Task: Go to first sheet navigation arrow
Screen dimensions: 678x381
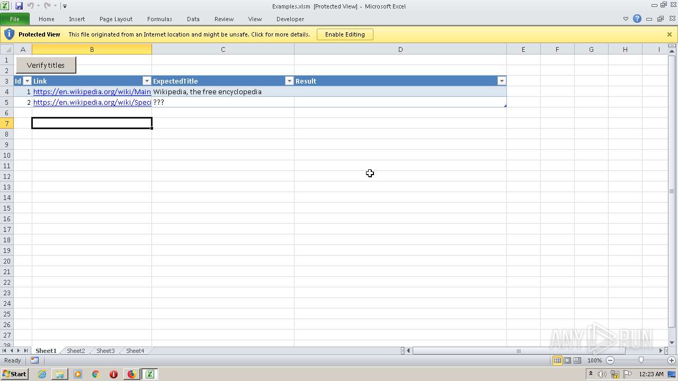Action: (x=4, y=351)
